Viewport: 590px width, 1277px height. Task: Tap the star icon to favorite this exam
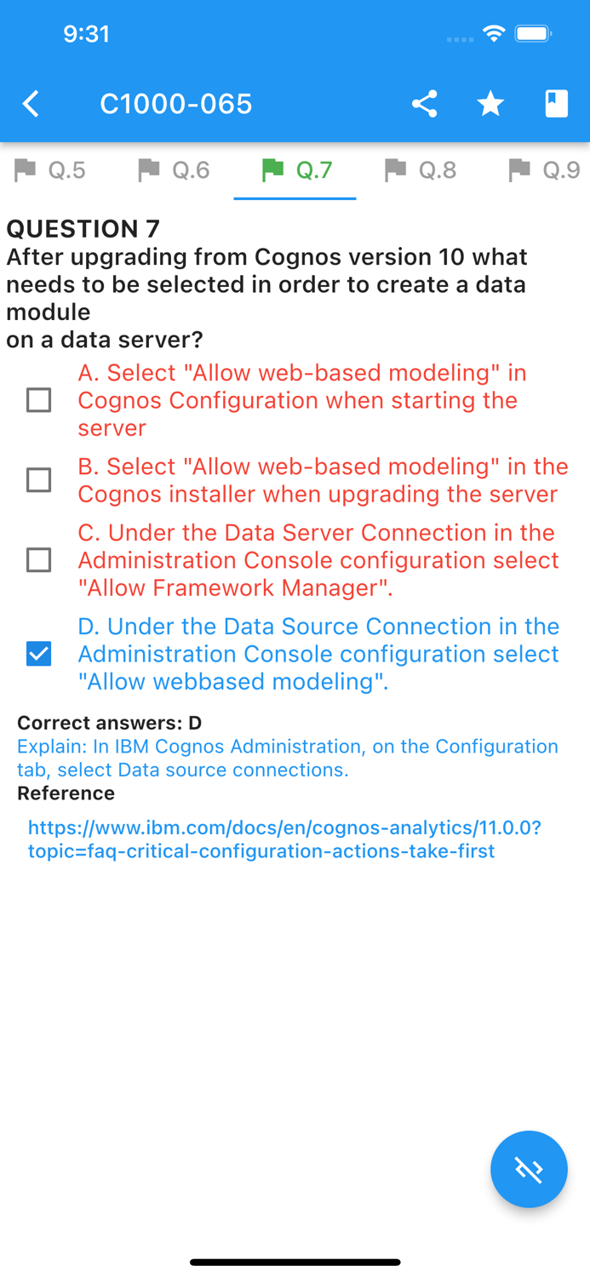click(490, 103)
